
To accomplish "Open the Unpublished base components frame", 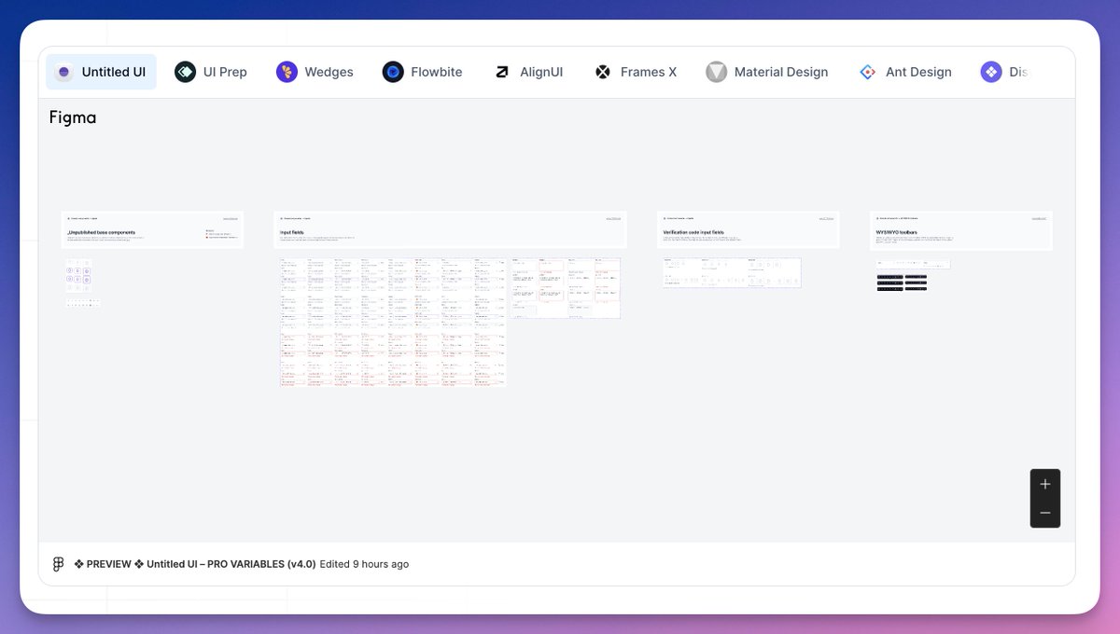I will tap(152, 230).
